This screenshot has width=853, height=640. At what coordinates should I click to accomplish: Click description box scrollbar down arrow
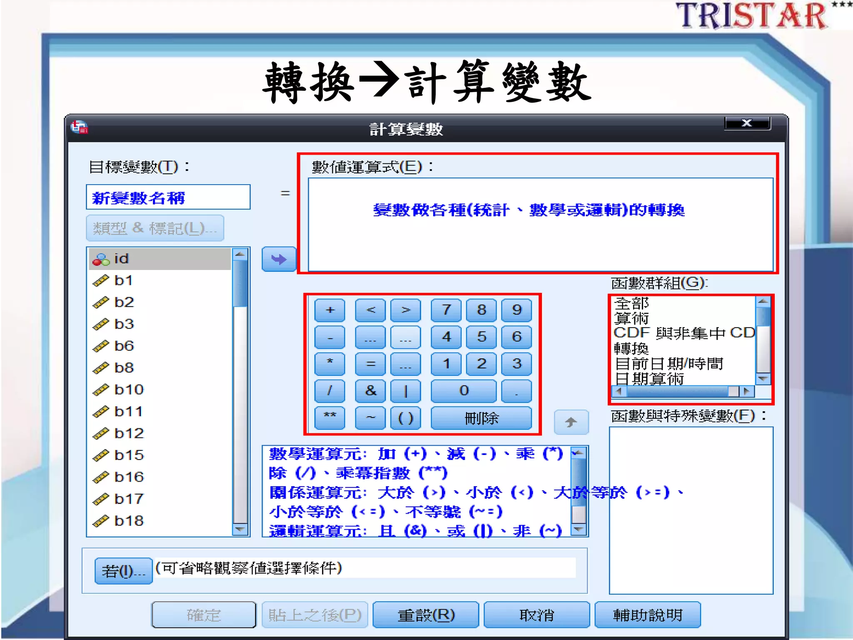(x=579, y=529)
